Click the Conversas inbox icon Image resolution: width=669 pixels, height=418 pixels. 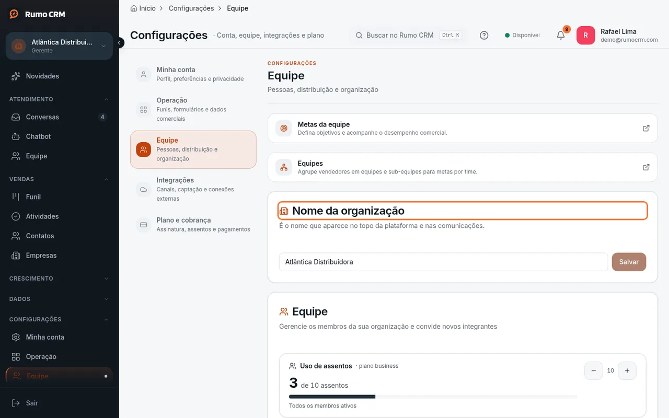point(16,117)
